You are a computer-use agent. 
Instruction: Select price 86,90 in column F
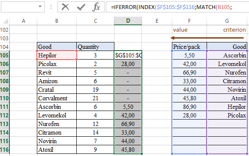click(189, 107)
